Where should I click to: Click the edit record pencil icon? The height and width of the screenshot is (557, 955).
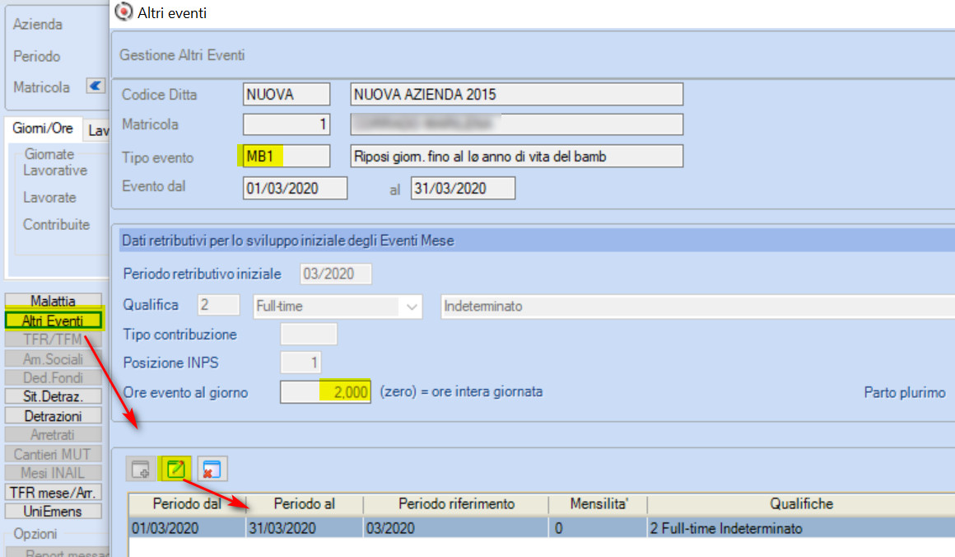coord(176,469)
